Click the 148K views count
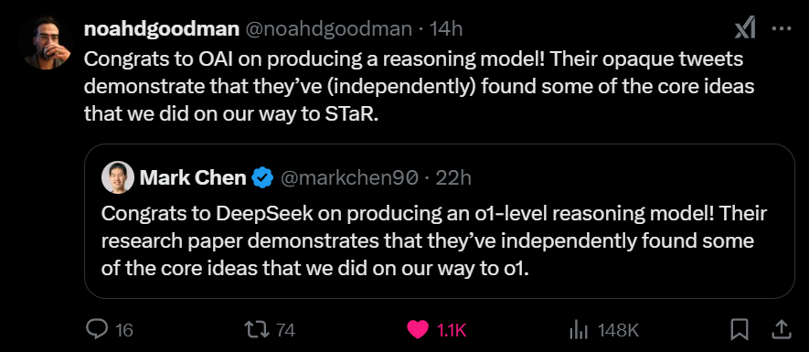 tap(618, 330)
